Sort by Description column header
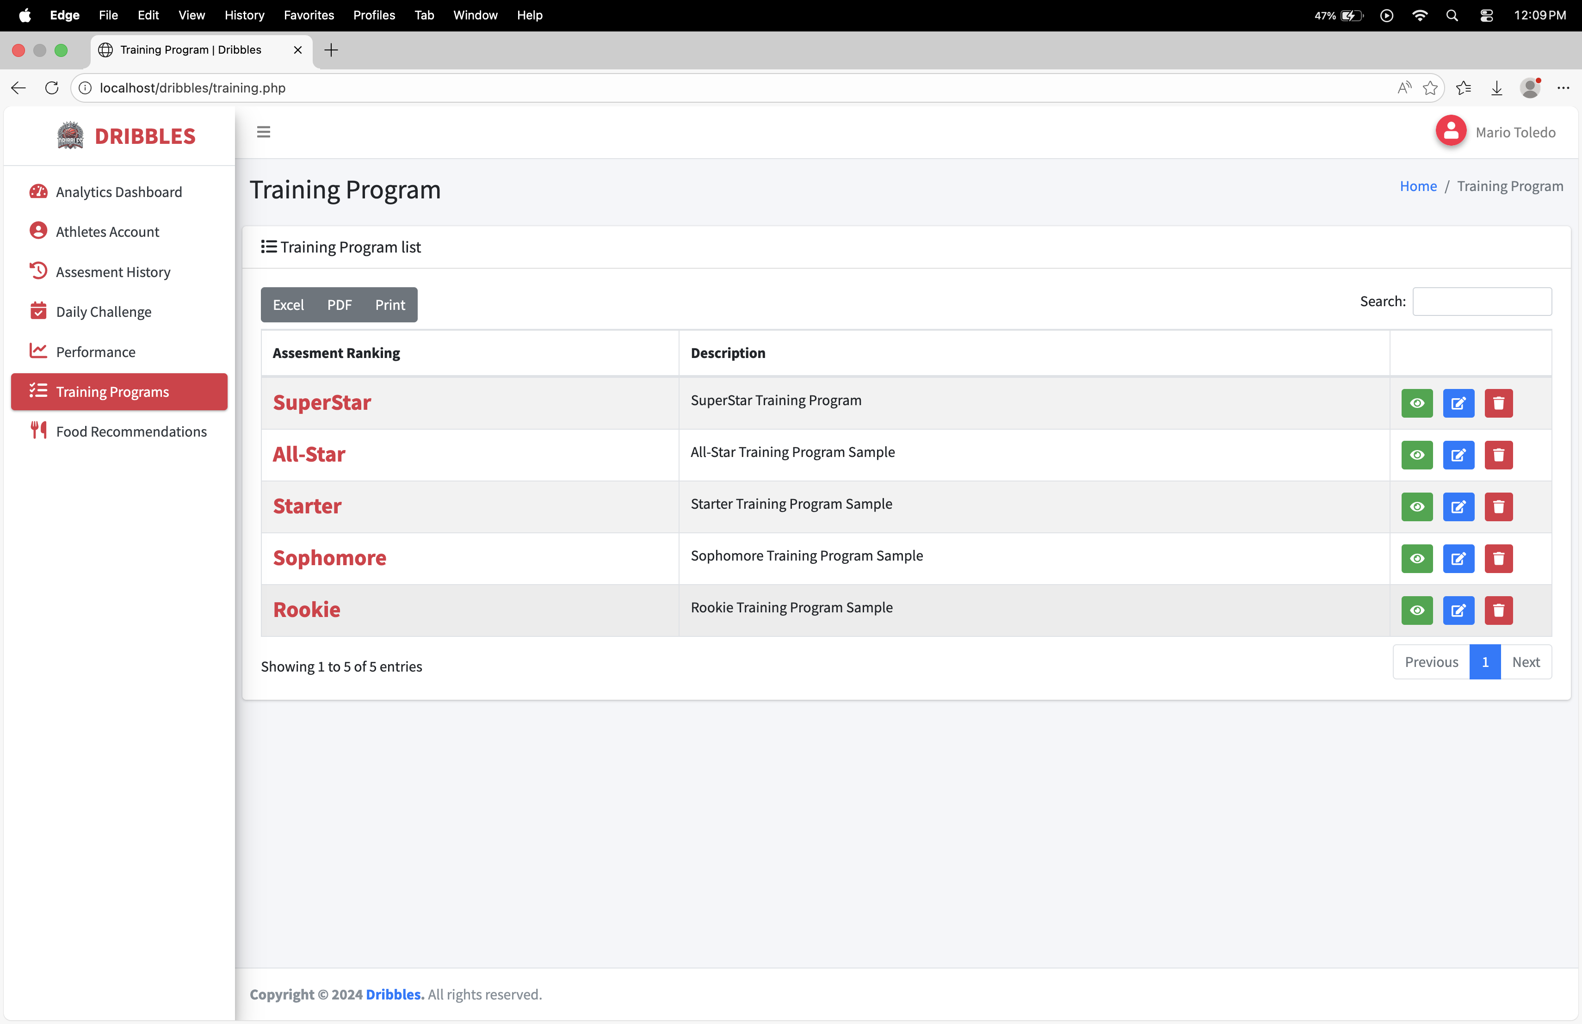1582x1024 pixels. point(728,353)
